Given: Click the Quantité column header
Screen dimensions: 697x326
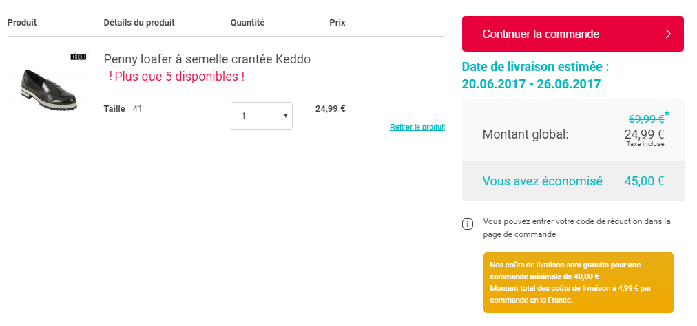Looking at the screenshot, I should 247,23.
